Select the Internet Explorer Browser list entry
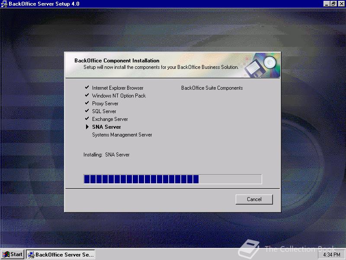This screenshot has height=260, width=346. click(x=118, y=88)
